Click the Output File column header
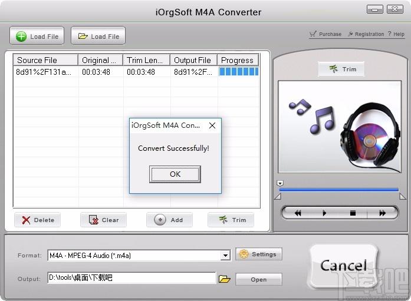Image resolution: width=411 pixels, height=301 pixels. click(x=193, y=60)
